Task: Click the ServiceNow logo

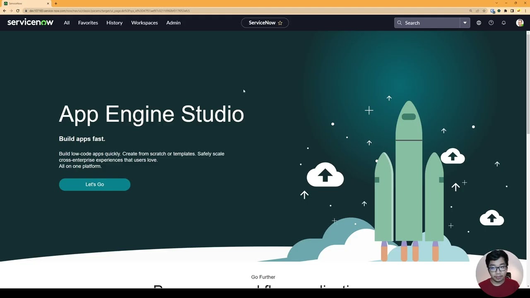Action: pyautogui.click(x=30, y=22)
